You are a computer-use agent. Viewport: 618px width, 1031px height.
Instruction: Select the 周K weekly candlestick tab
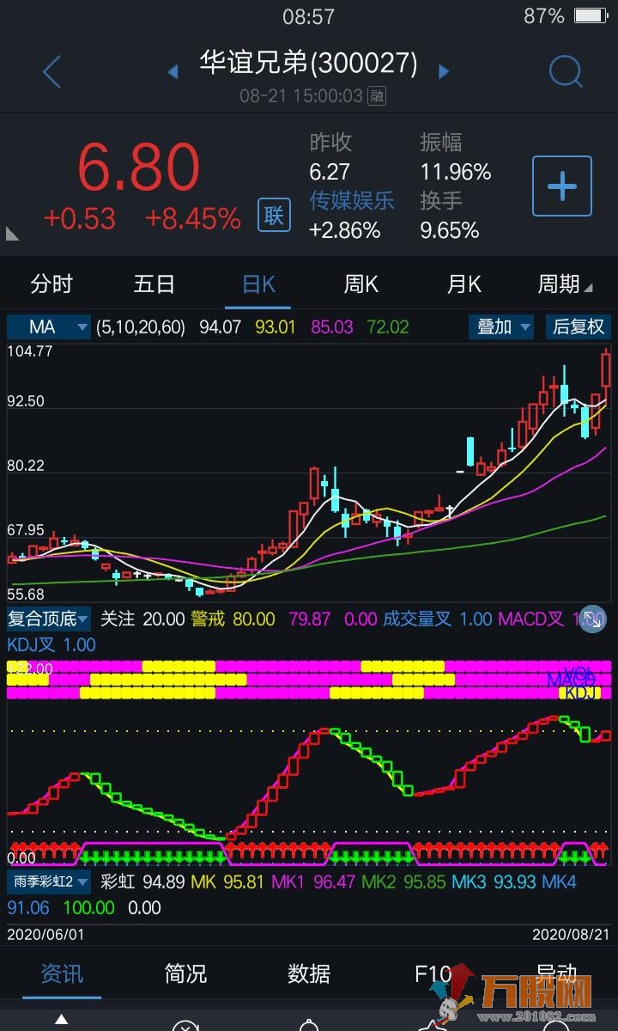point(360,284)
